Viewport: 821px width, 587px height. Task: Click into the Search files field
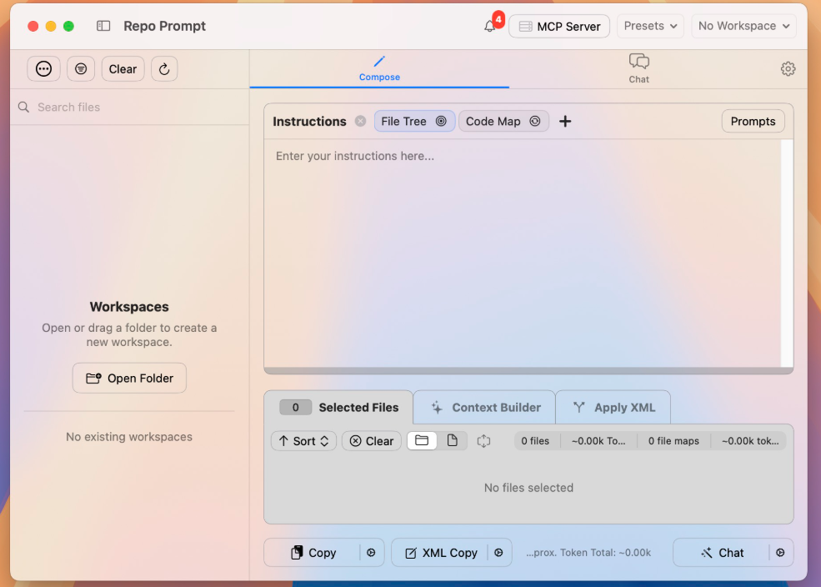pos(133,108)
